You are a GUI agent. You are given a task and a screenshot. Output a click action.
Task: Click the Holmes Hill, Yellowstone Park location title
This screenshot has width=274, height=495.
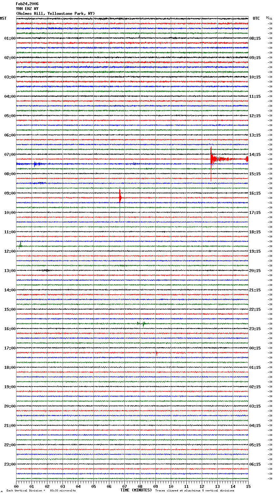(x=55, y=14)
